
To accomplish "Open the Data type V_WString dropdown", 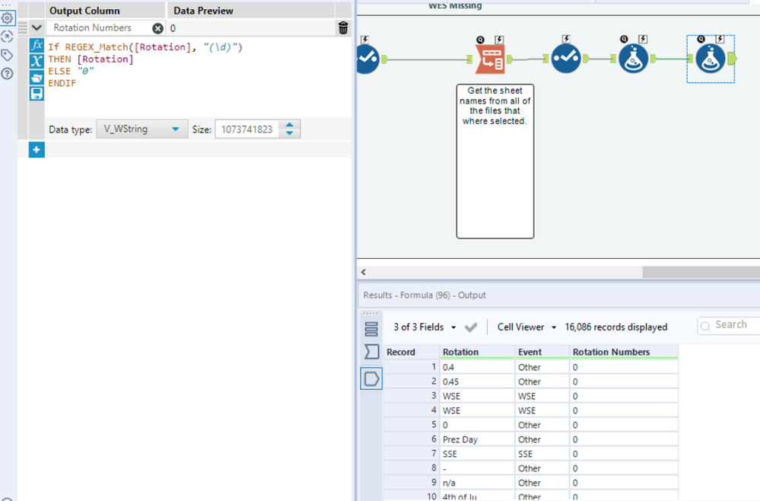I will tap(142, 129).
